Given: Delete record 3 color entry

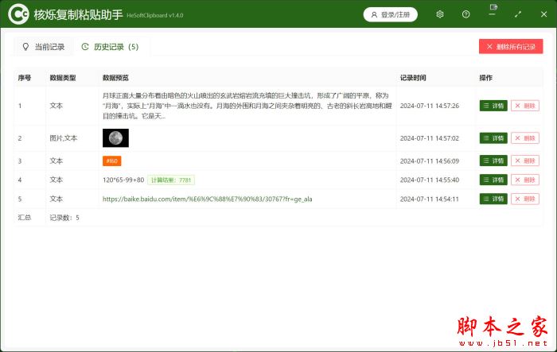Looking at the screenshot, I should [x=525, y=161].
